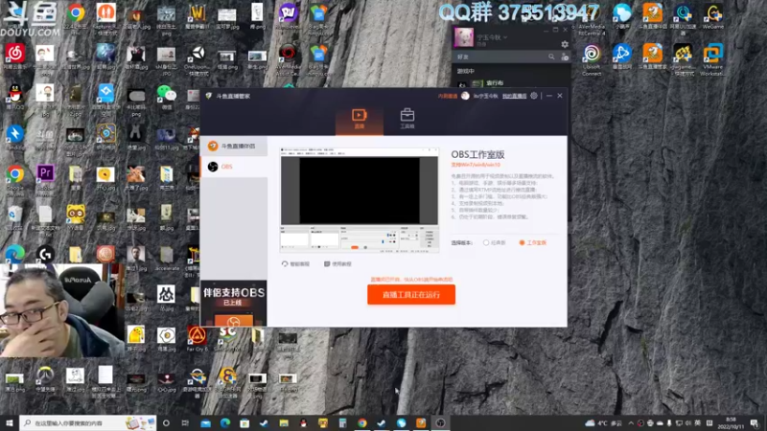Open File Explorer from the taskbar
This screenshot has width=767, height=431.
tap(284, 423)
